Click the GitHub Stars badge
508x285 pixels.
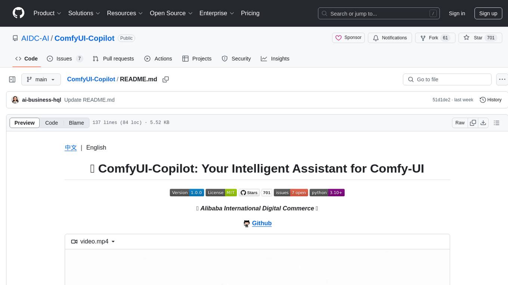249,192
